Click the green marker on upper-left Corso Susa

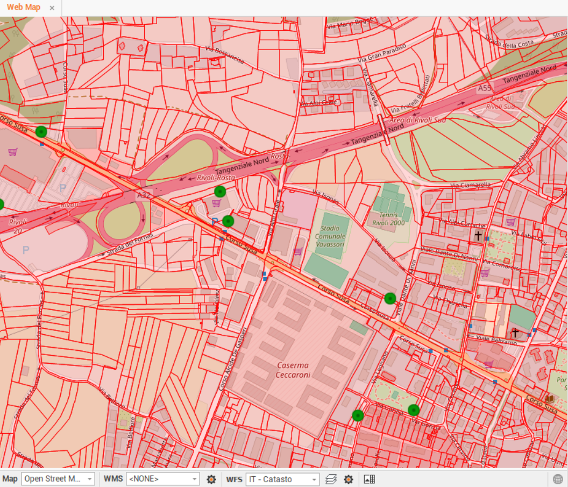(41, 131)
